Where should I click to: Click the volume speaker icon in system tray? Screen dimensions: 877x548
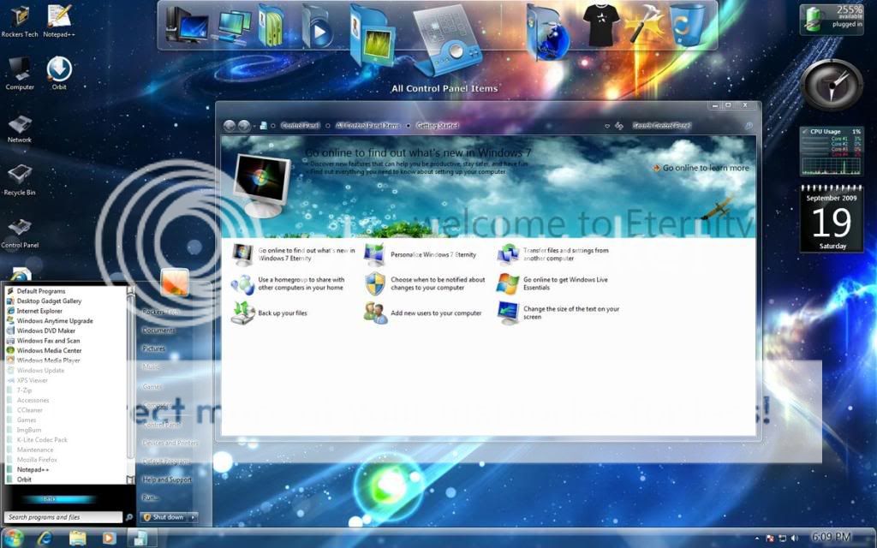tap(793, 538)
